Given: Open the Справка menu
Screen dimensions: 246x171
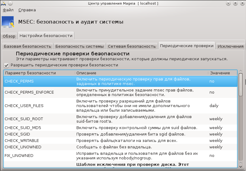Looking at the screenshot, I should pos(27,10).
